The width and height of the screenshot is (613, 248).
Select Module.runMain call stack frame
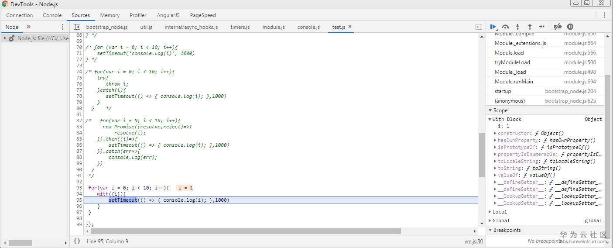(x=514, y=82)
